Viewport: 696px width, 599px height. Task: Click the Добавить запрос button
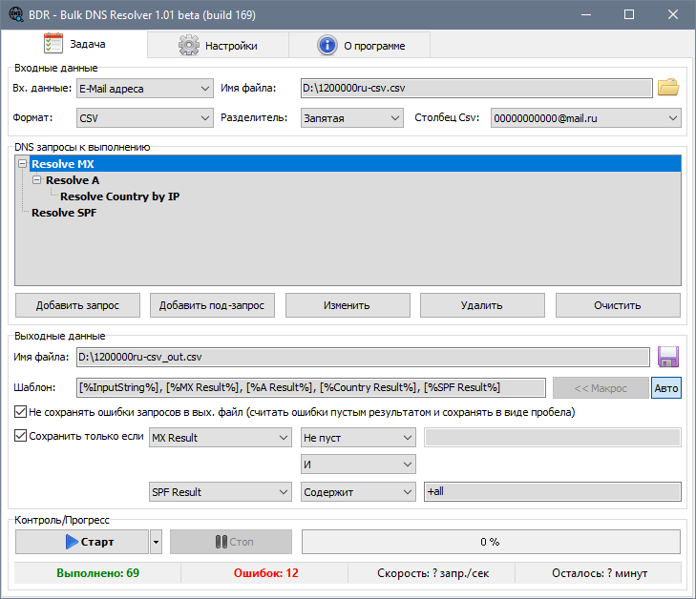click(77, 305)
